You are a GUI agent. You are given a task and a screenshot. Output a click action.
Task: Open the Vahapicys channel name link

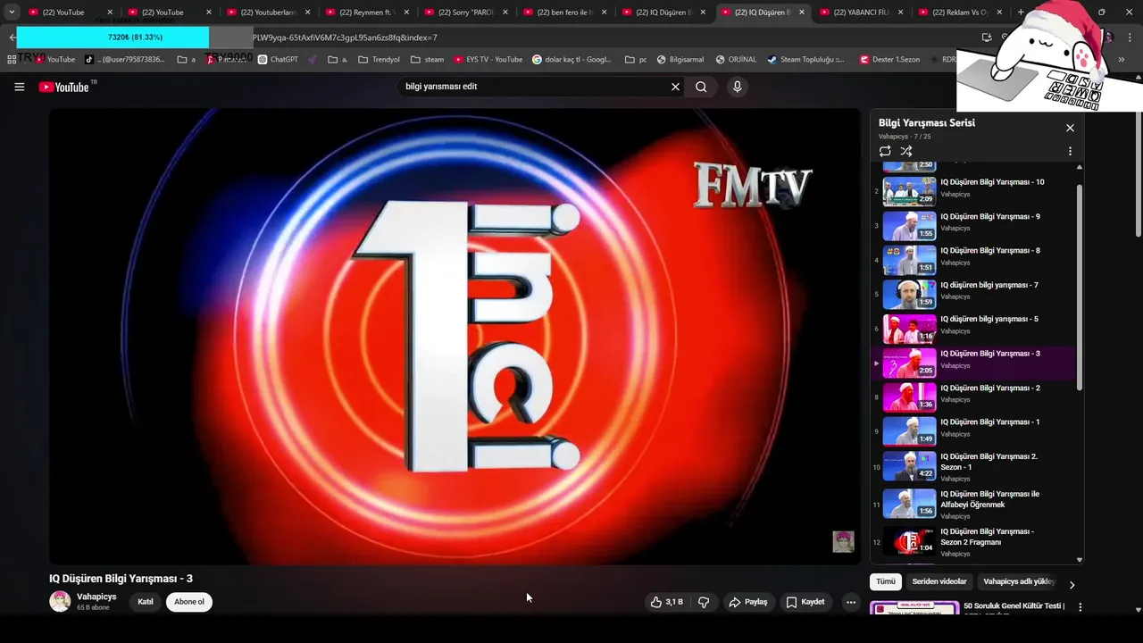click(96, 597)
